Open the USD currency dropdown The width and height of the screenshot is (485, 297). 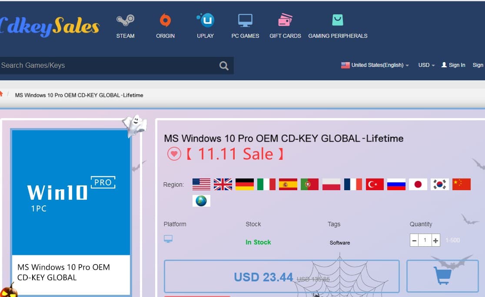coord(425,65)
